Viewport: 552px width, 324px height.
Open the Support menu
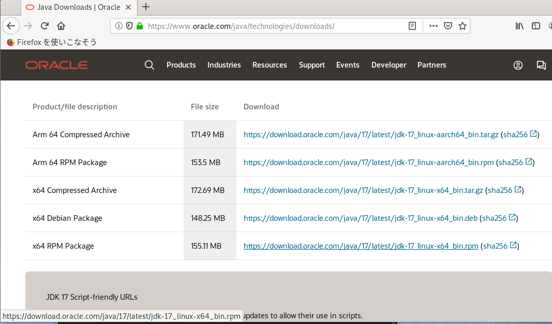coord(311,65)
